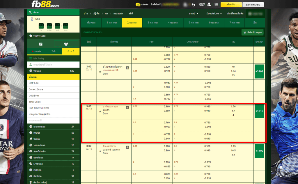Click the search (ค้นหา) field
The image size is (298, 184).
point(54,12)
